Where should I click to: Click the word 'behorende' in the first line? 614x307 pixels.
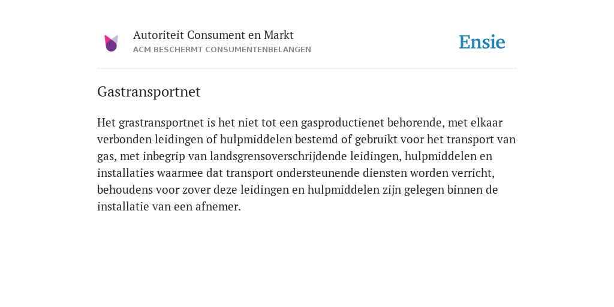415,123
